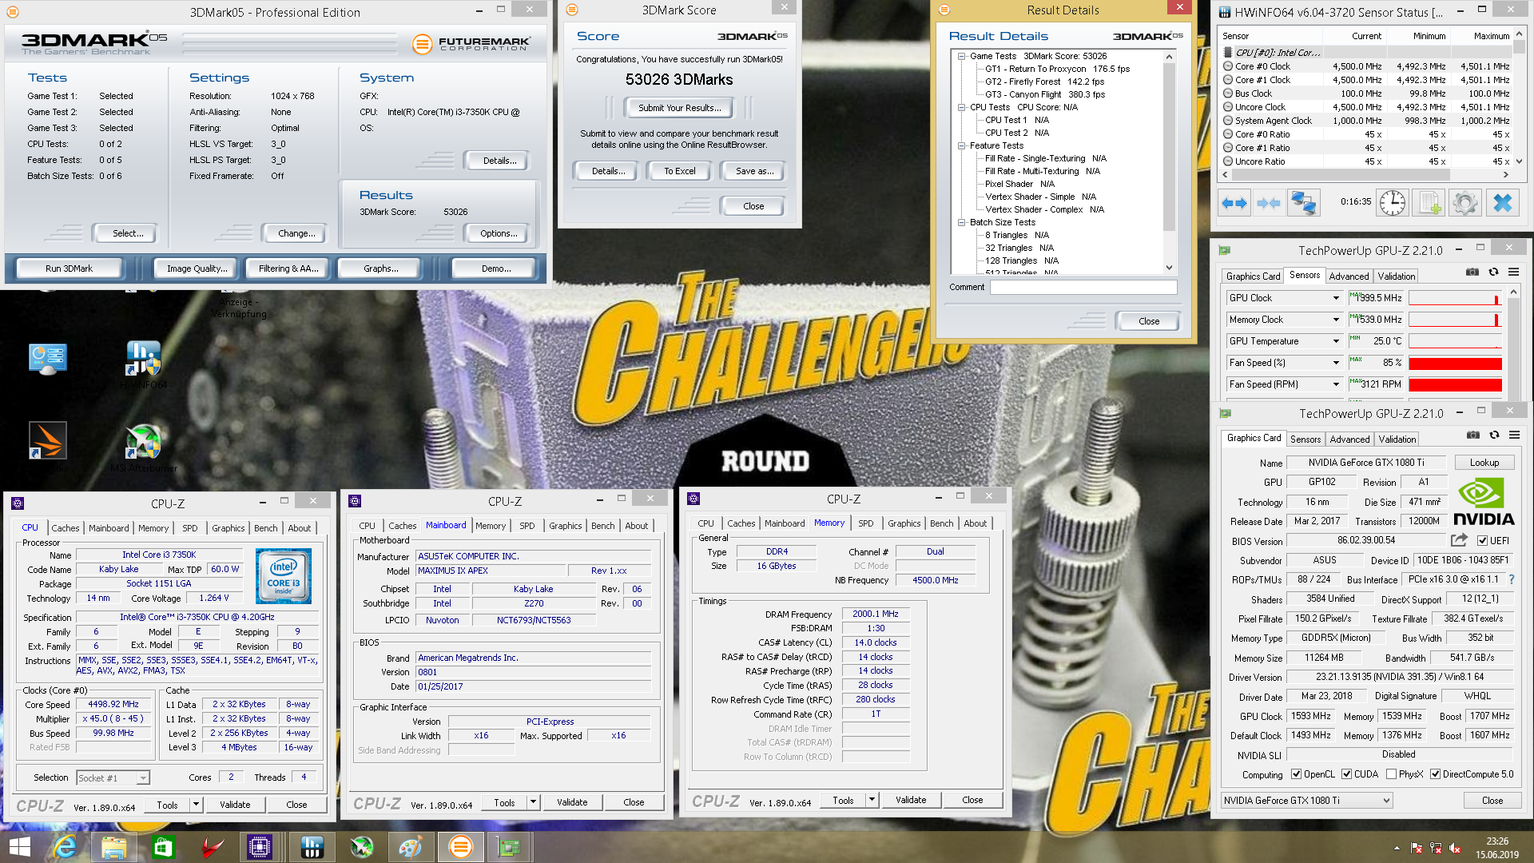Open GPU Clock sensor dropdown

(x=1335, y=298)
